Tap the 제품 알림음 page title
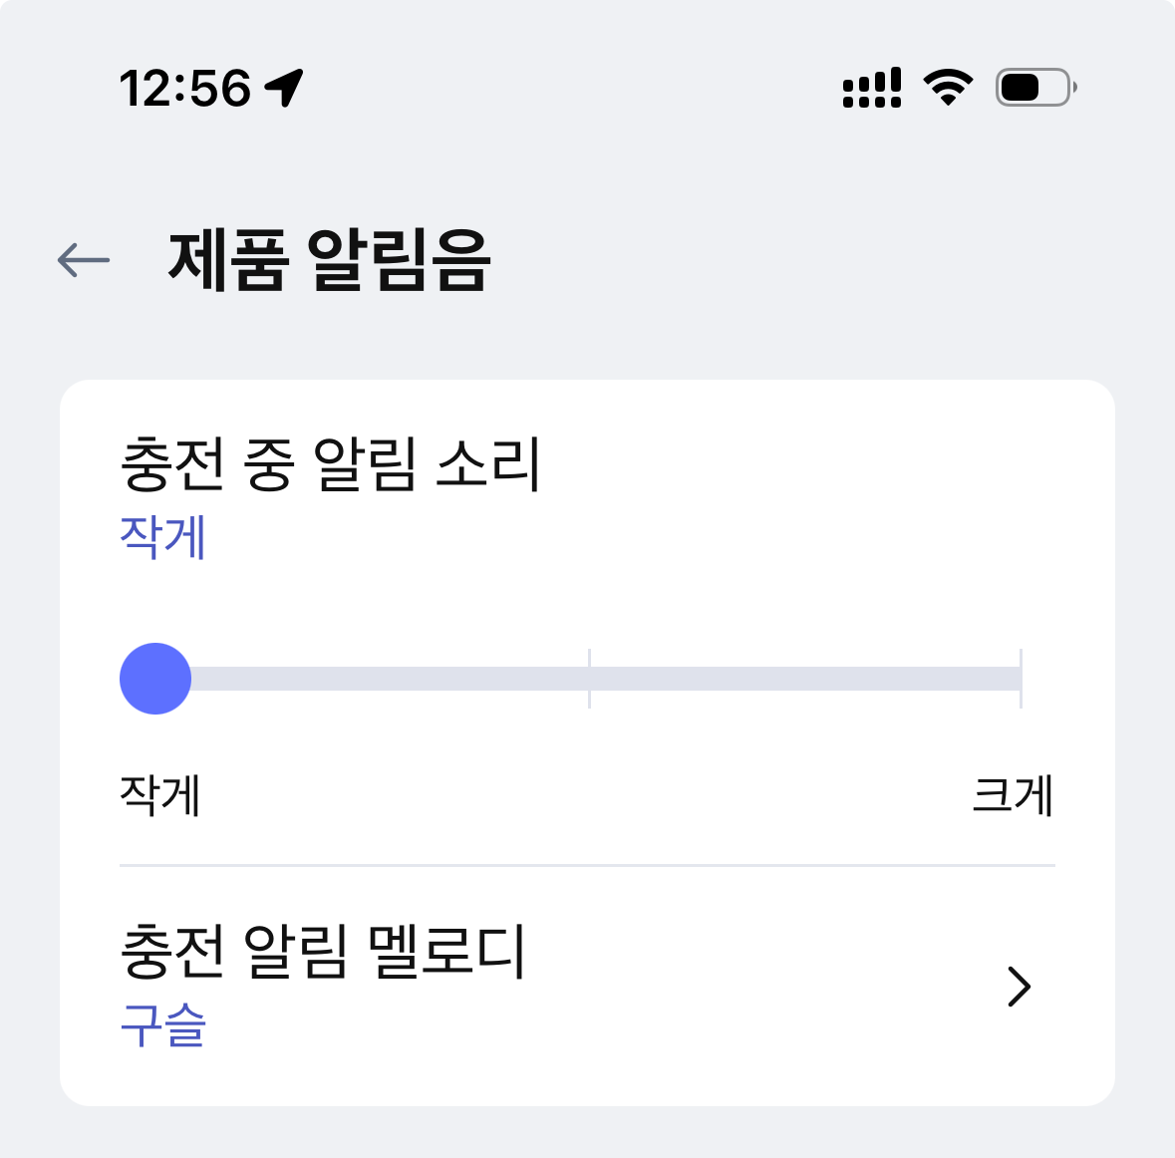1175x1158 pixels. point(329,260)
